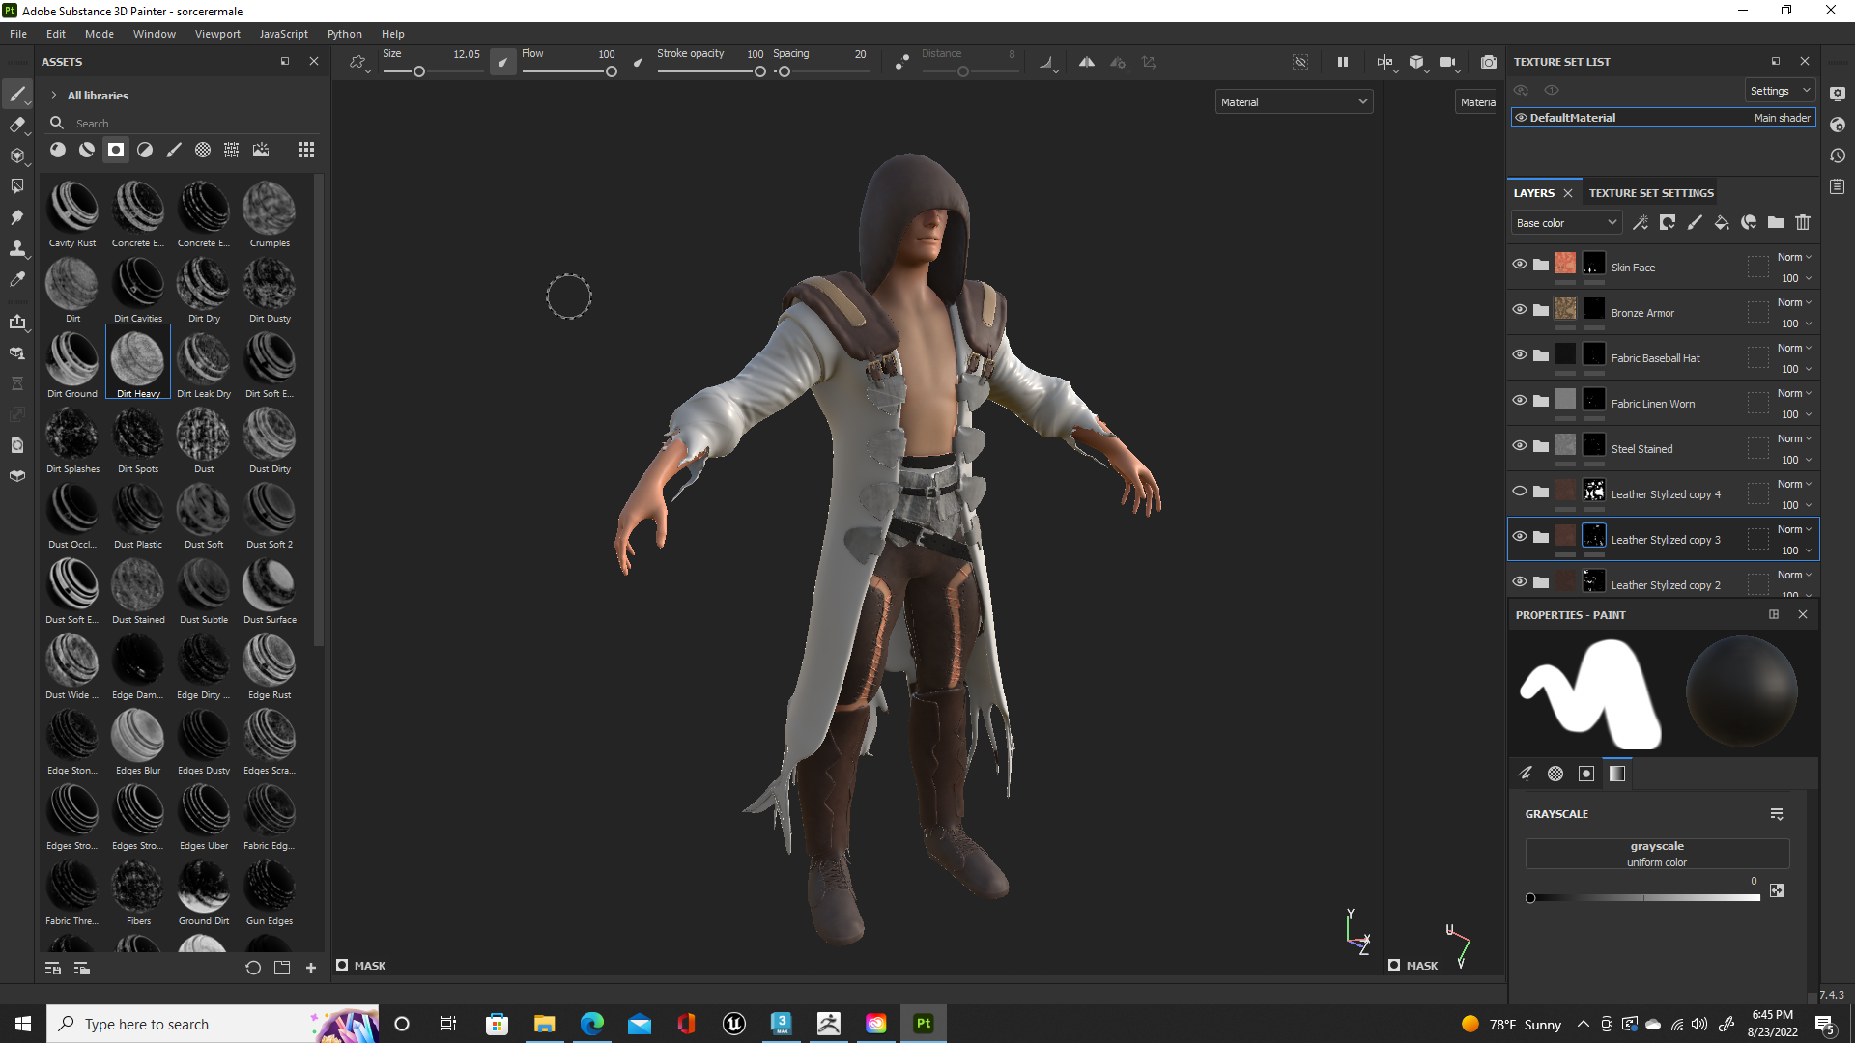The height and width of the screenshot is (1043, 1855).
Task: Click the grayscale uniform color button
Action: coord(1657,854)
